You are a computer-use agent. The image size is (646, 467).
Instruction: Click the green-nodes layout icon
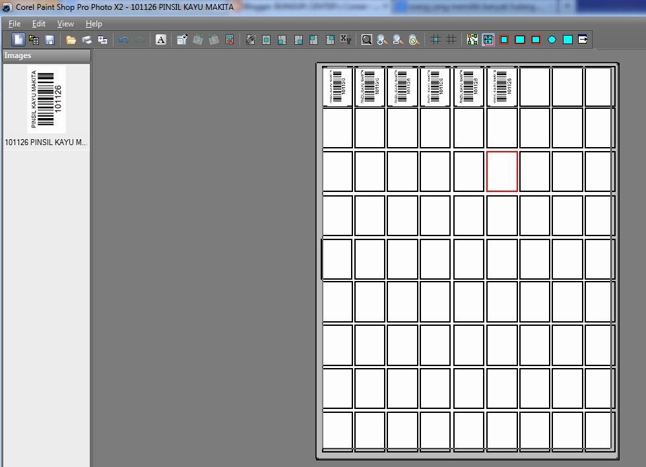[x=472, y=40]
